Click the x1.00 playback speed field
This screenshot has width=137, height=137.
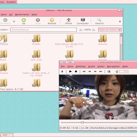(85, 128)
